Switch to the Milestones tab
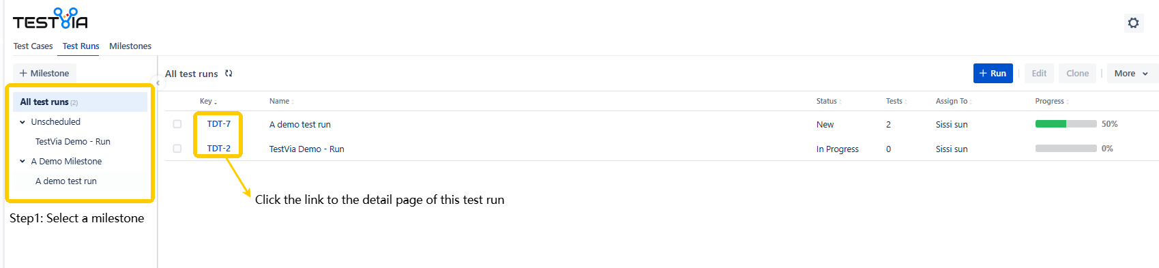Screen dimensions: 1159x268 130,46
